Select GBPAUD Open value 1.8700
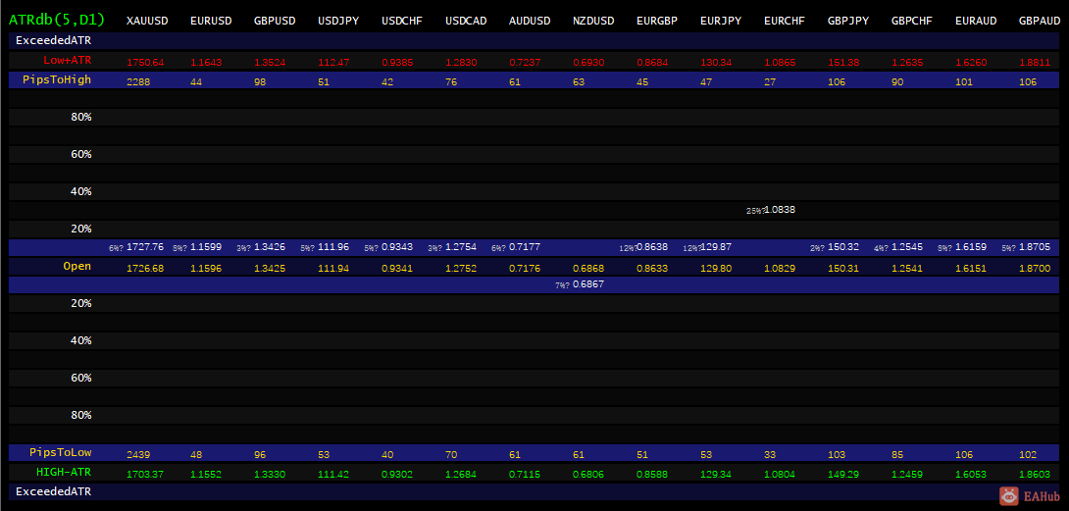This screenshot has width=1069, height=511. tap(1035, 269)
